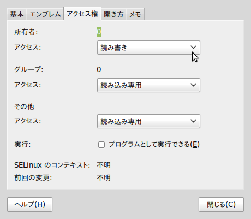The width and height of the screenshot is (251, 219).
Task: Click the 閉じる(C) button
Action: (221, 204)
